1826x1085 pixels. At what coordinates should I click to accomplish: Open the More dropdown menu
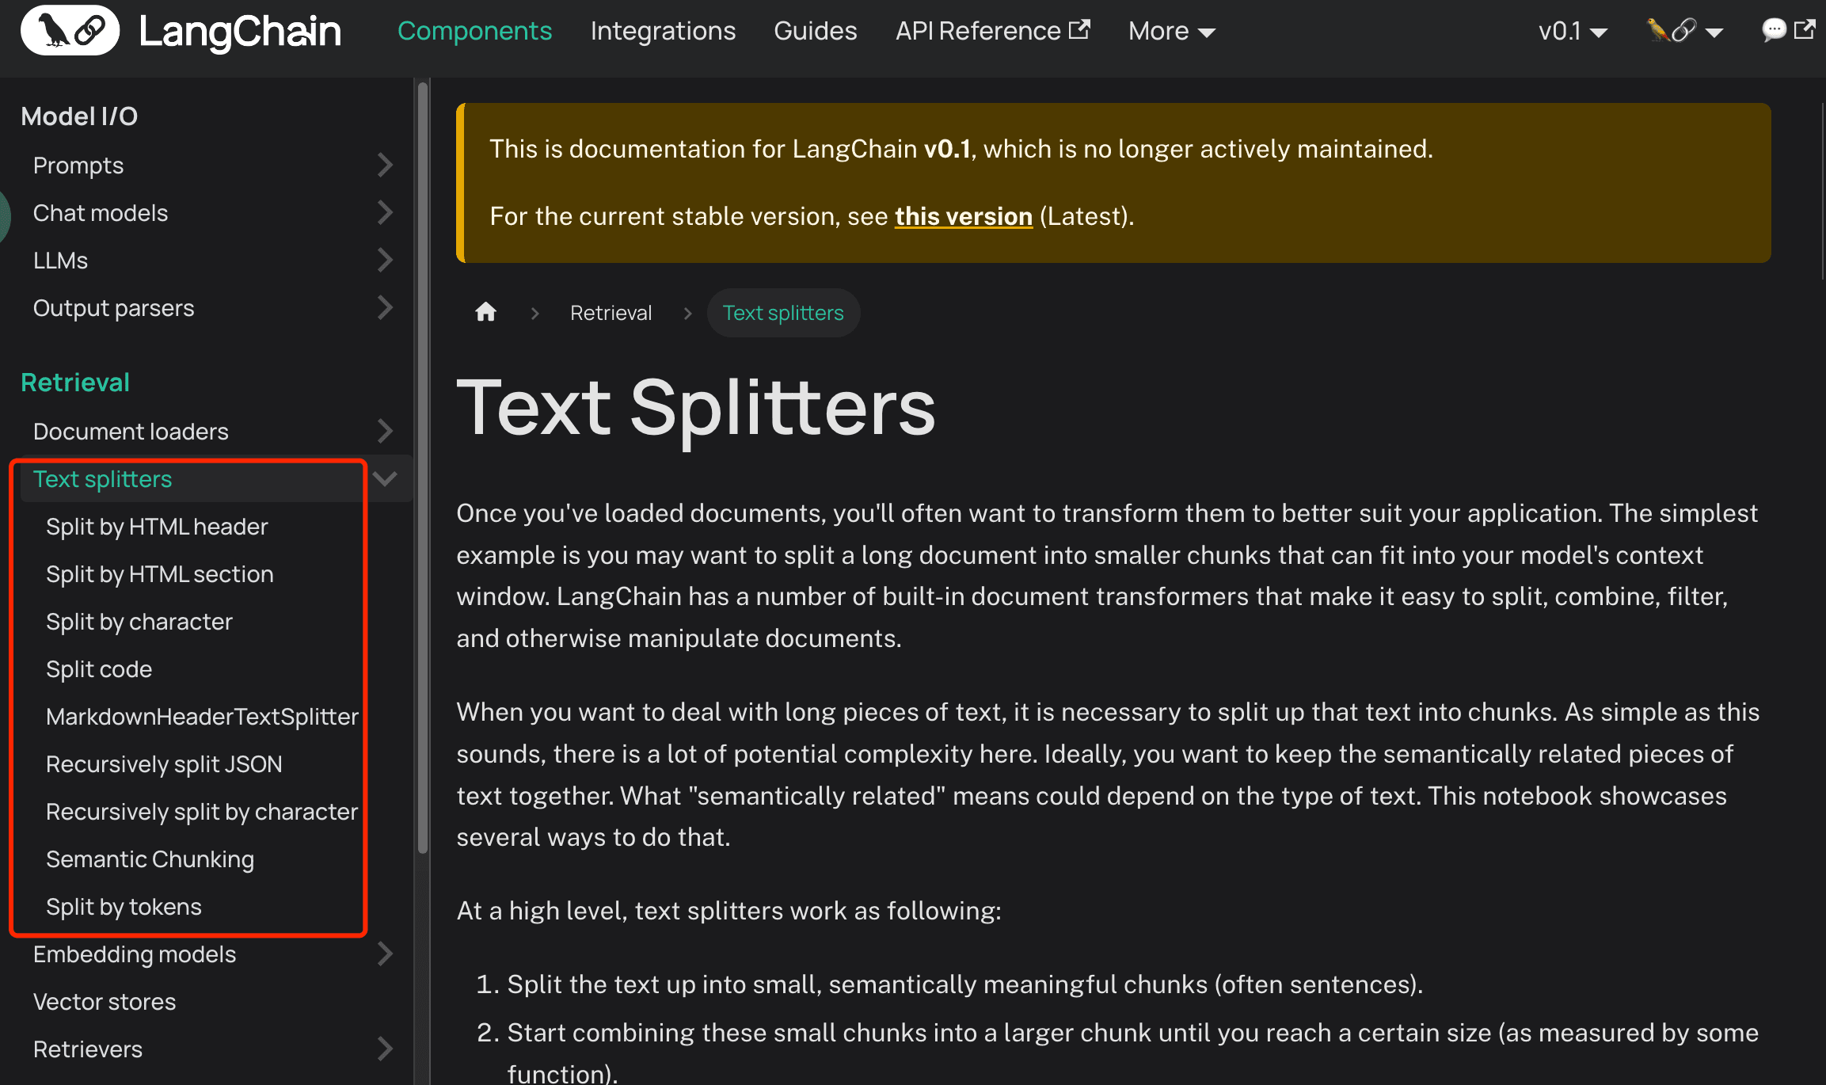click(1171, 31)
